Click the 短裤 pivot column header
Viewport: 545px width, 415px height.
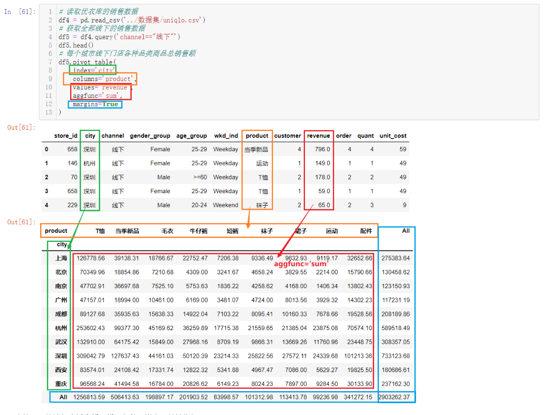232,231
